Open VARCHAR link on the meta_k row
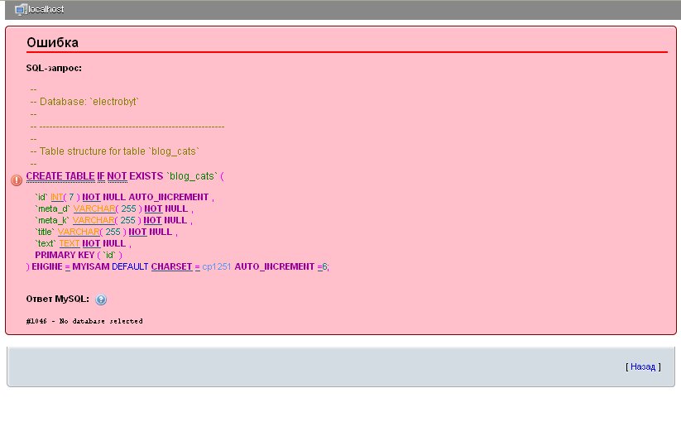This screenshot has width=681, height=436. 94,221
